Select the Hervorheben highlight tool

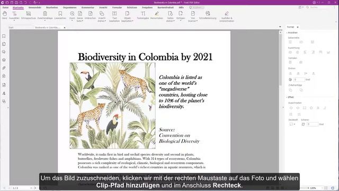[x=157, y=15]
